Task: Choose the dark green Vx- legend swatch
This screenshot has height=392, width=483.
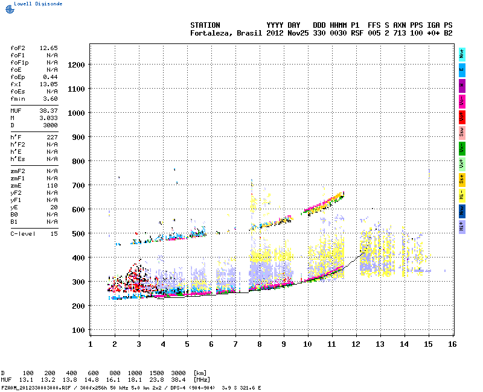Action: click(462, 148)
